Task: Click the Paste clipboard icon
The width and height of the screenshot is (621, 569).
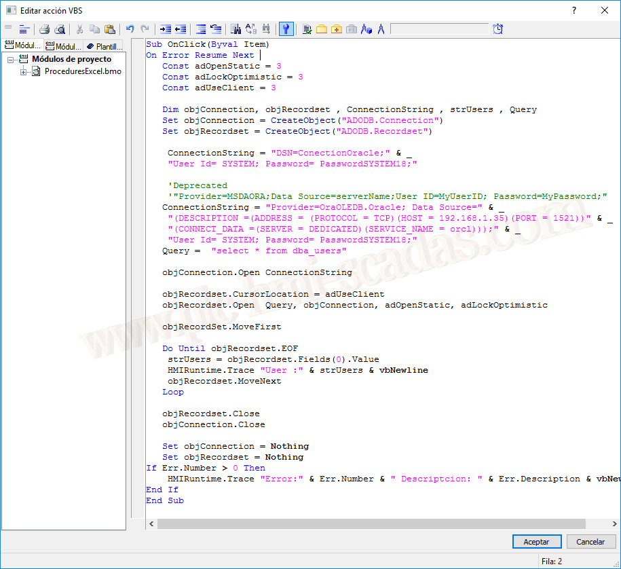Action: point(110,29)
